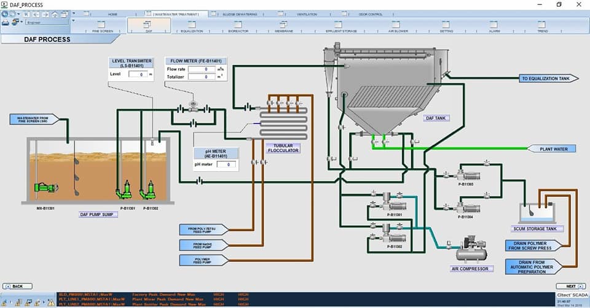Click the print icon in toolbar
The height and width of the screenshot is (308, 590).
click(6, 23)
